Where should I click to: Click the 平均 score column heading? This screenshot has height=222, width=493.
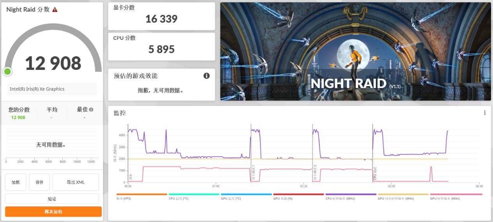(52, 110)
